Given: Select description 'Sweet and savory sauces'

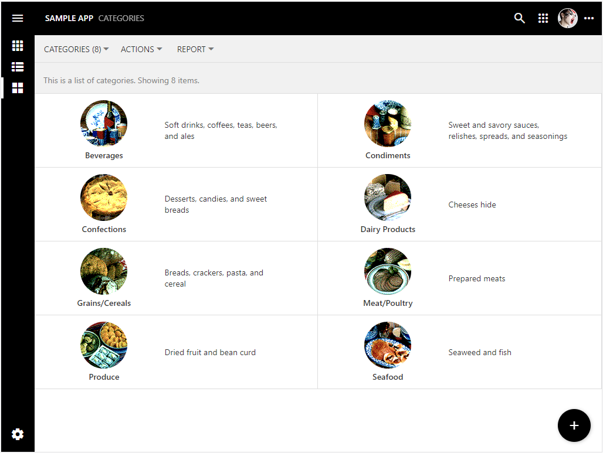Looking at the screenshot, I should tap(507, 131).
